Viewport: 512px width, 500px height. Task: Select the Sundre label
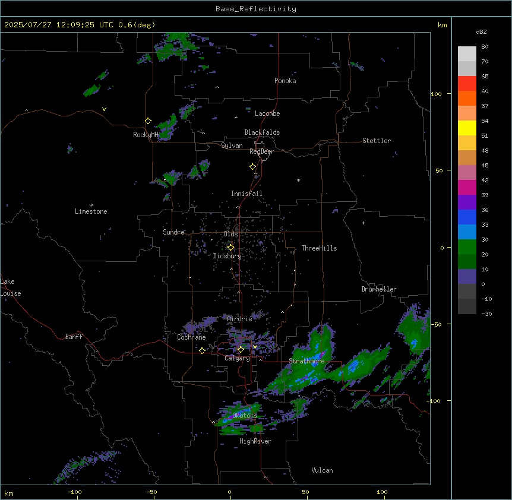click(x=173, y=232)
